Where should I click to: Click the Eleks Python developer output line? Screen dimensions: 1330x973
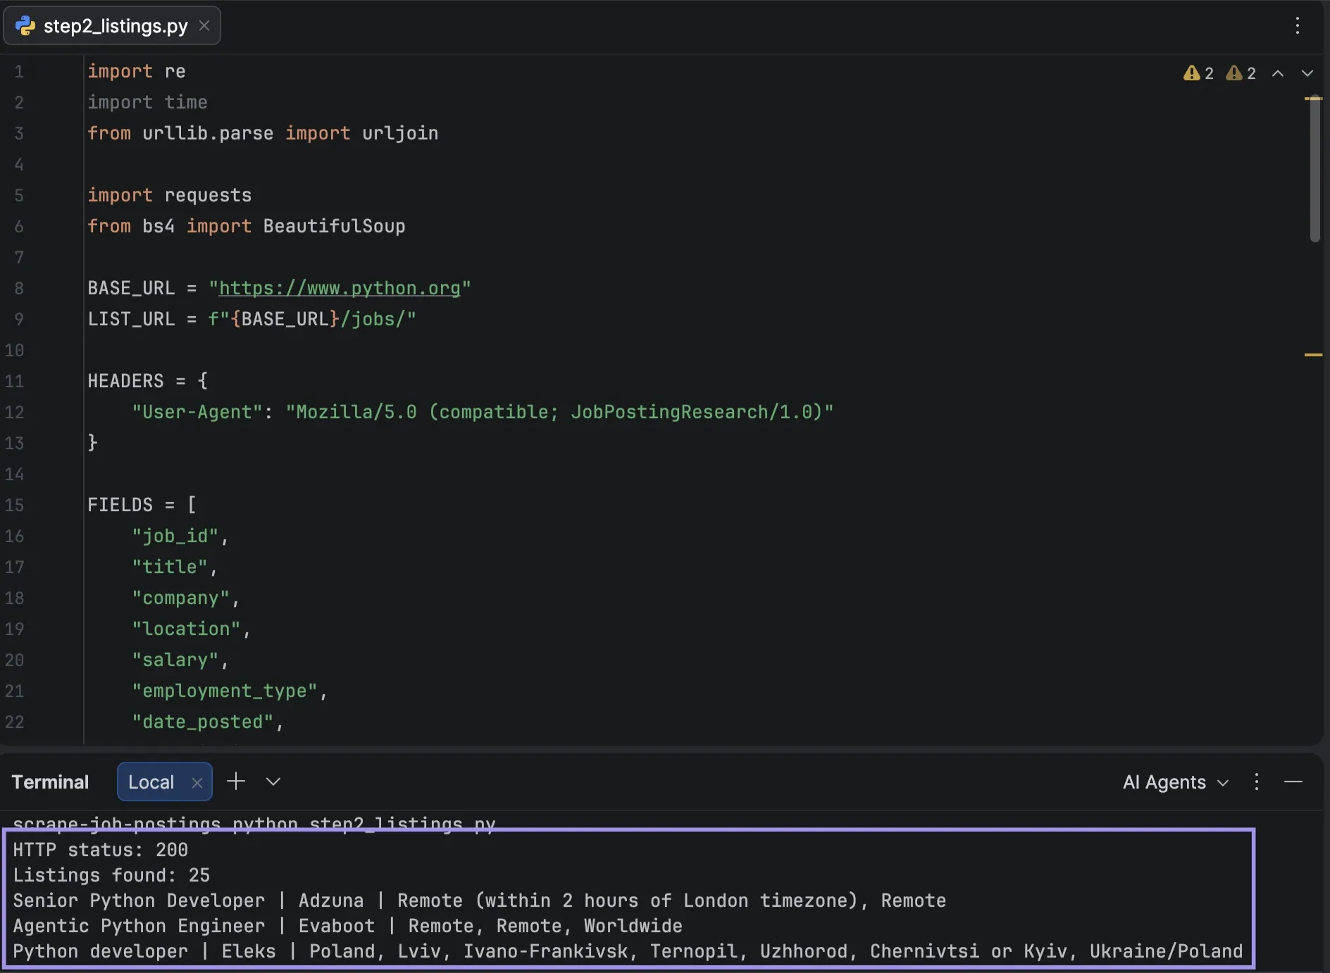click(x=628, y=951)
